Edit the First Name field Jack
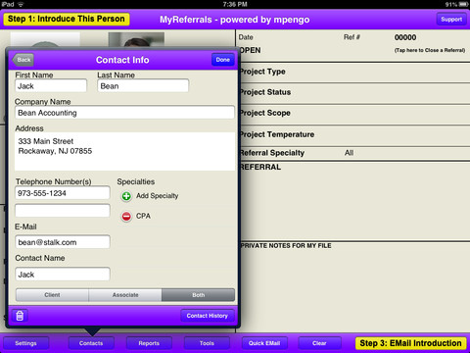The image size is (470, 353). click(51, 86)
